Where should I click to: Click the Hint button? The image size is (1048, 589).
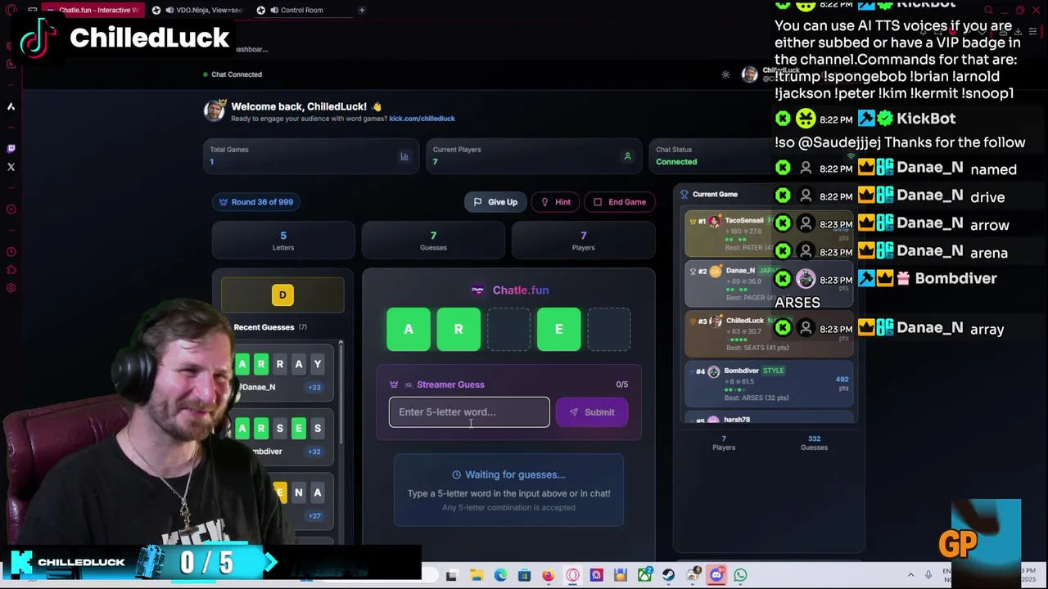pyautogui.click(x=555, y=202)
